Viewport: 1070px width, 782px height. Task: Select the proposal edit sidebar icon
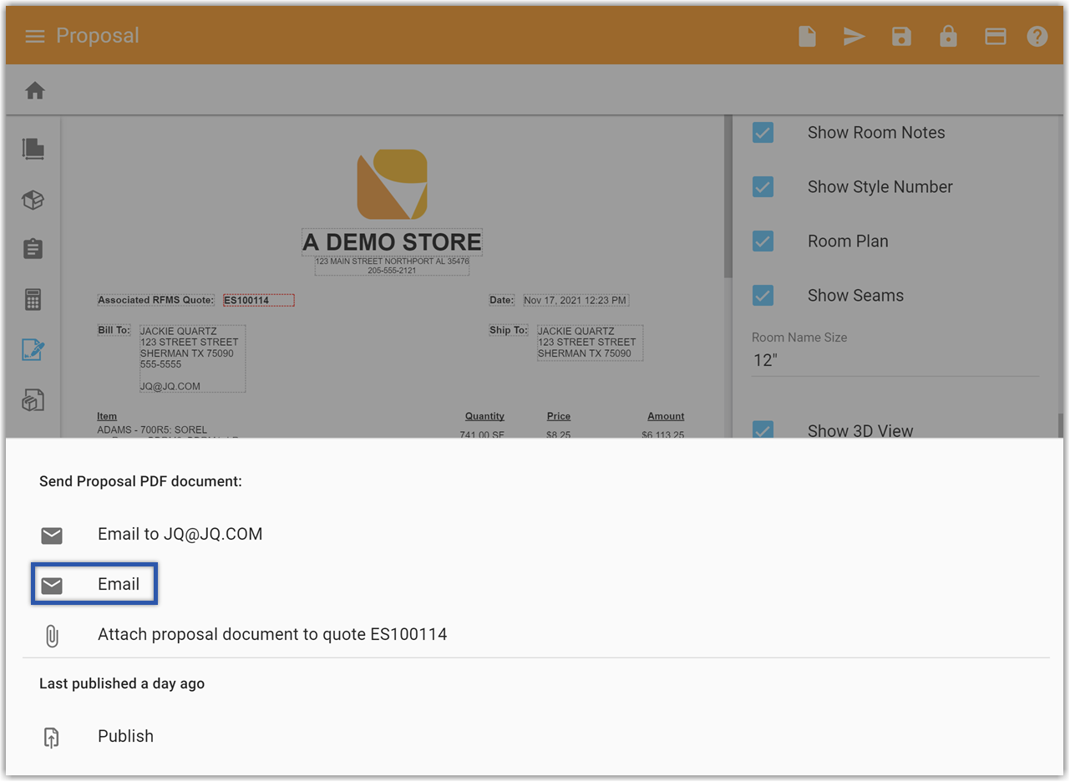click(x=33, y=350)
